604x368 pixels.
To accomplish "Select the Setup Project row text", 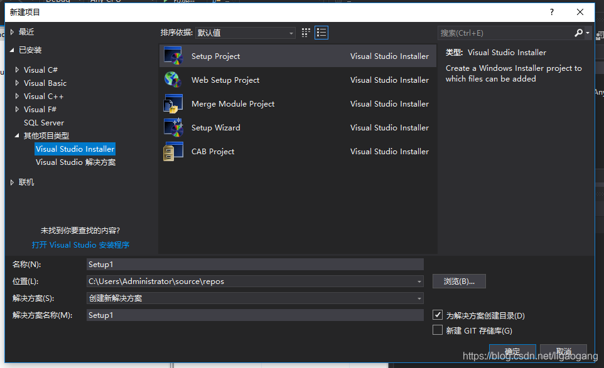I will [x=216, y=56].
